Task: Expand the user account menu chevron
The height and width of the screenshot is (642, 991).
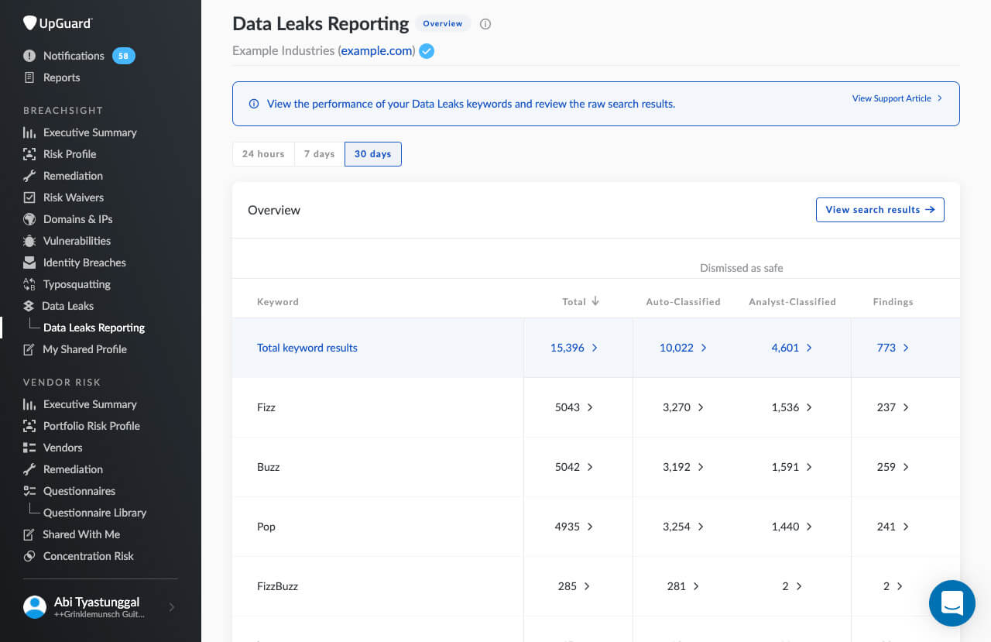Action: coord(172,607)
